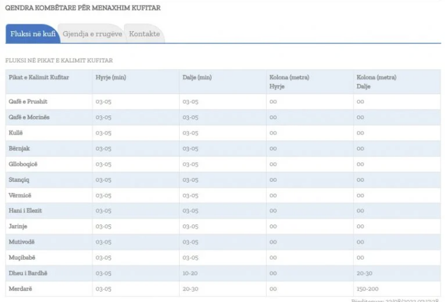The height and width of the screenshot is (302, 445).
Task: Select the Vërmicë row name
Action: (x=20, y=195)
